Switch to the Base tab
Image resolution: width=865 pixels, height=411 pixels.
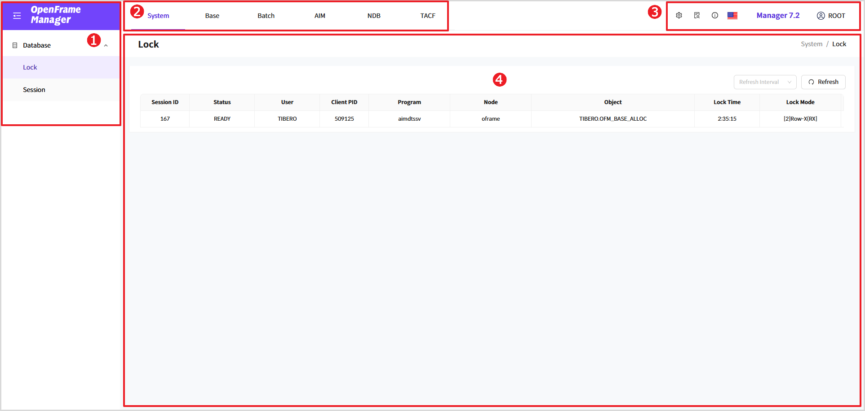[212, 16]
